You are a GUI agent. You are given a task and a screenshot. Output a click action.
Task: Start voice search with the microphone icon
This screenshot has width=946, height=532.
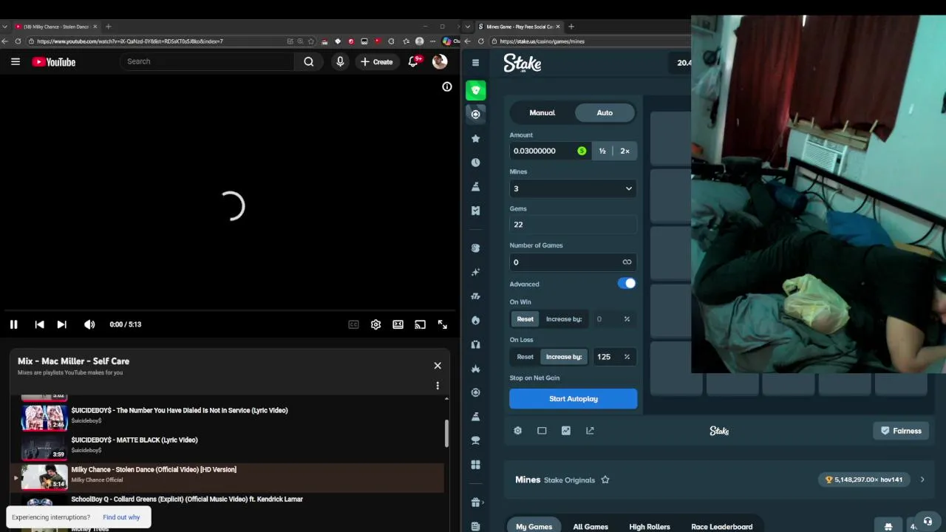(x=340, y=62)
